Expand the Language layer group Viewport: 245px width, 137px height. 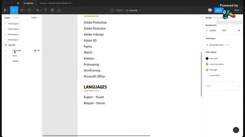[6, 50]
